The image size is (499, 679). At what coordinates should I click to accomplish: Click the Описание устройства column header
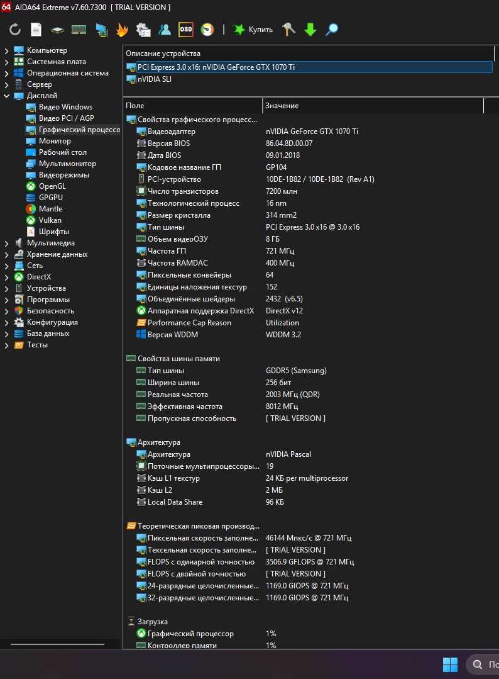click(309, 53)
